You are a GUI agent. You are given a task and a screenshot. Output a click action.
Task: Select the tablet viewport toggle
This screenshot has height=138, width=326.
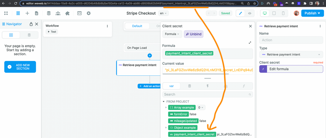(274, 13)
